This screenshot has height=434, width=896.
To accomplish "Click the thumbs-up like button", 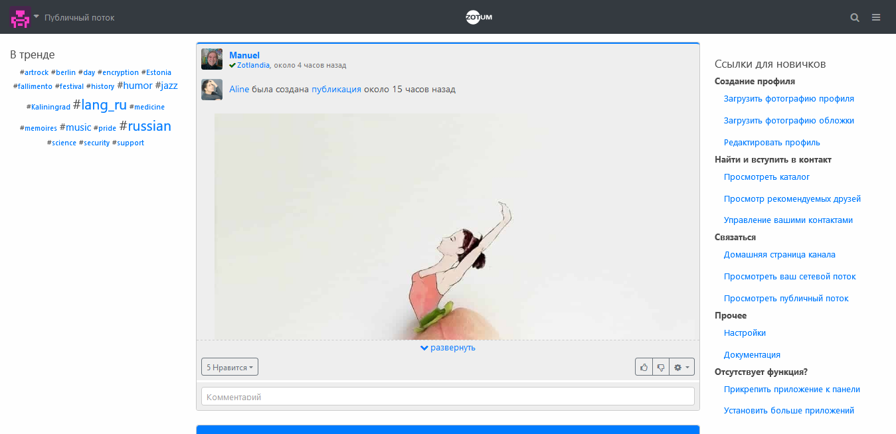I will tap(644, 367).
